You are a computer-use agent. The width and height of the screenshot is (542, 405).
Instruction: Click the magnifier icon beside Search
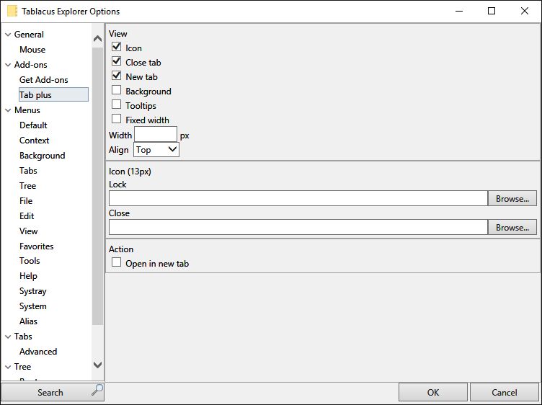click(97, 390)
